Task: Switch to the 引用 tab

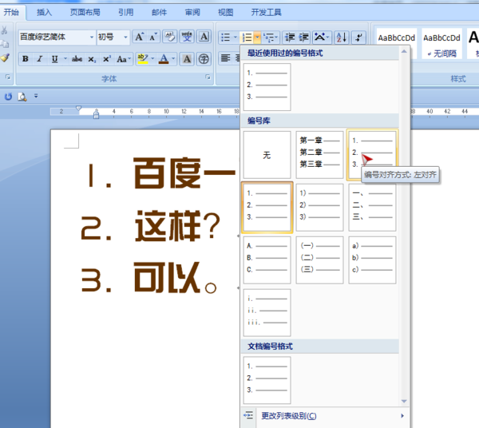Action: point(126,12)
